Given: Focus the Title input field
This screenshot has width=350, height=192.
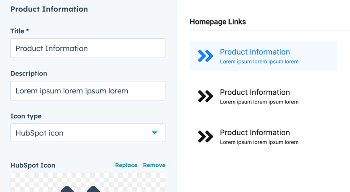Looking at the screenshot, I should click(x=88, y=48).
